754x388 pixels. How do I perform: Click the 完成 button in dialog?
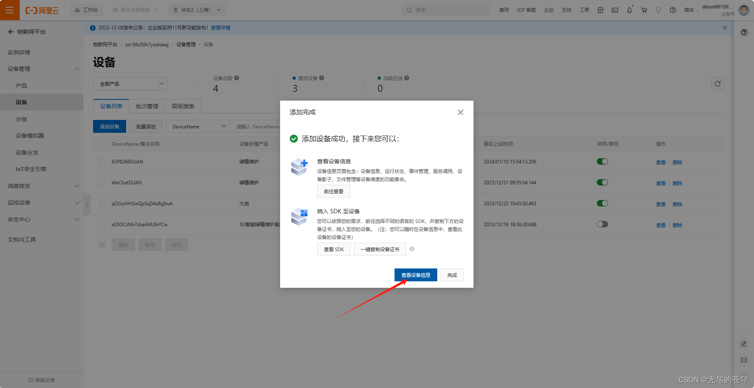coord(452,275)
